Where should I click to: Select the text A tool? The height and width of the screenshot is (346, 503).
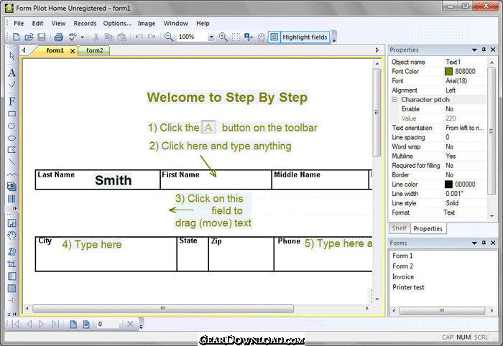12,73
